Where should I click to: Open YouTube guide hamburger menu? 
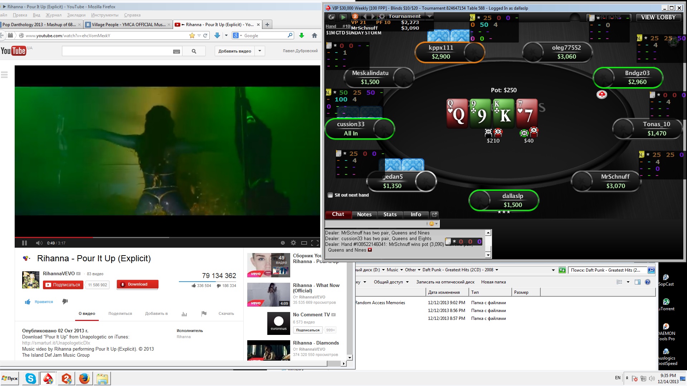click(x=4, y=75)
